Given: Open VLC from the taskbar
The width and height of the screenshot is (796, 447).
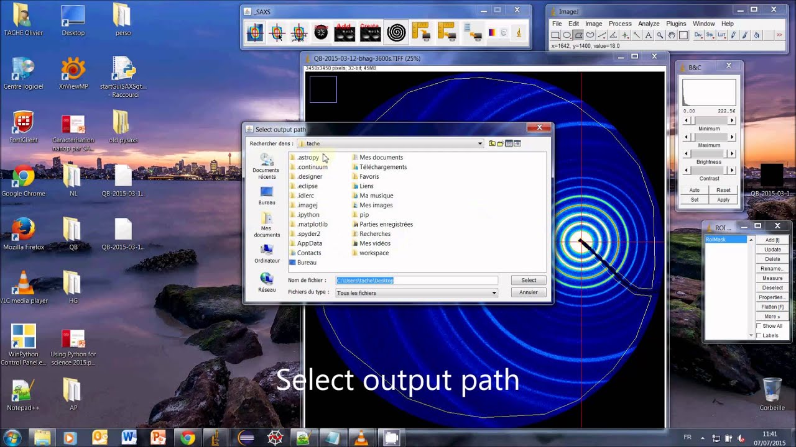Looking at the screenshot, I should click(361, 438).
